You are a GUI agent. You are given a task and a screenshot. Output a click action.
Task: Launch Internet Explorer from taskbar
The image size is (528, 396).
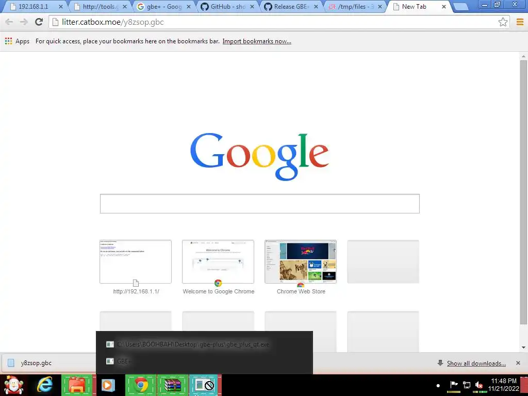45,385
